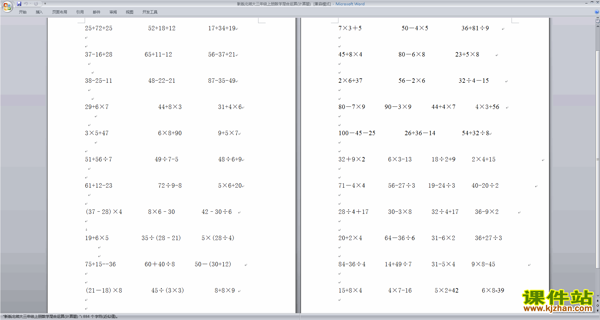Click the expression 8+8×9
This screenshot has height=320, width=600.
point(225,290)
